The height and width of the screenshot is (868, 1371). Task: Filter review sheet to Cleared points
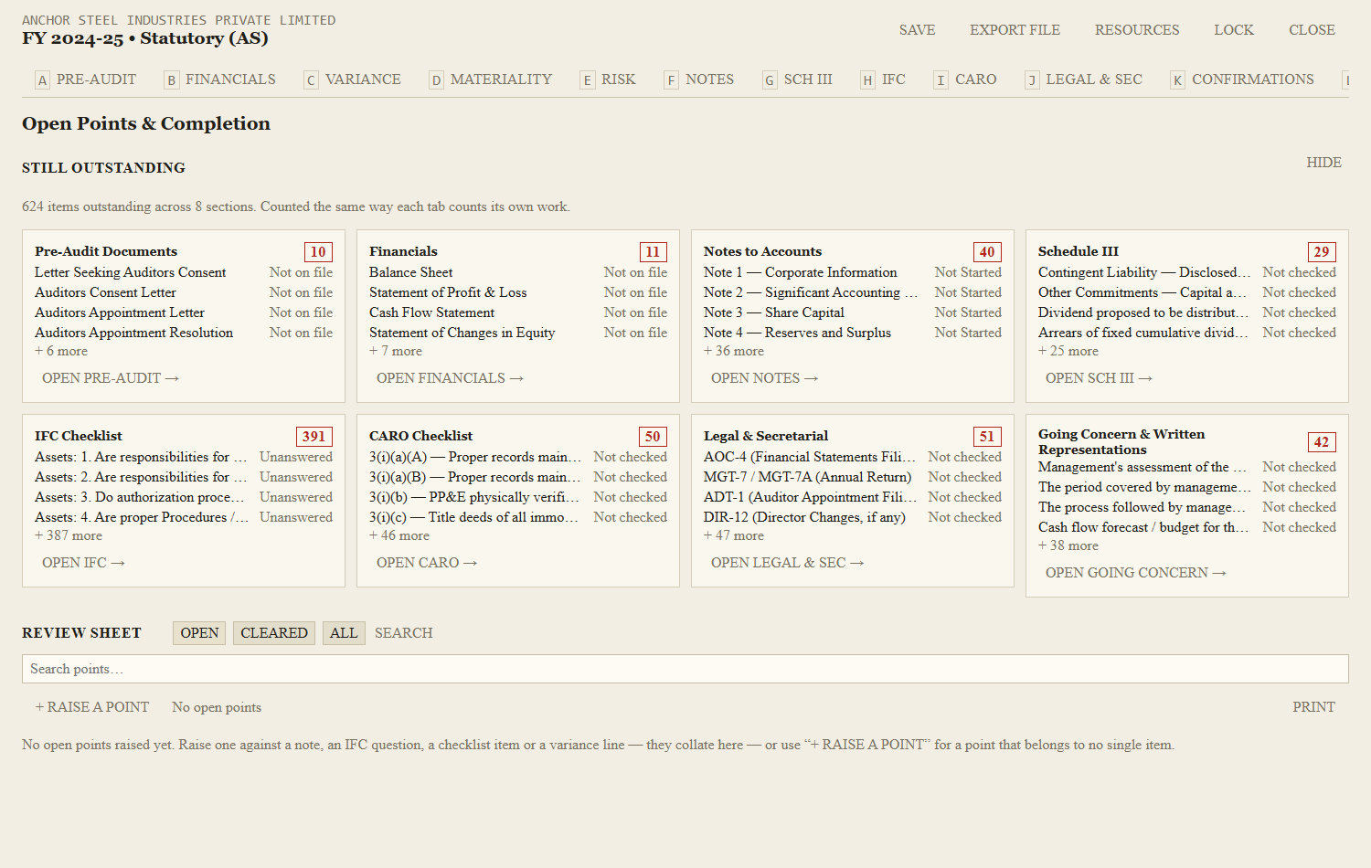click(x=274, y=633)
